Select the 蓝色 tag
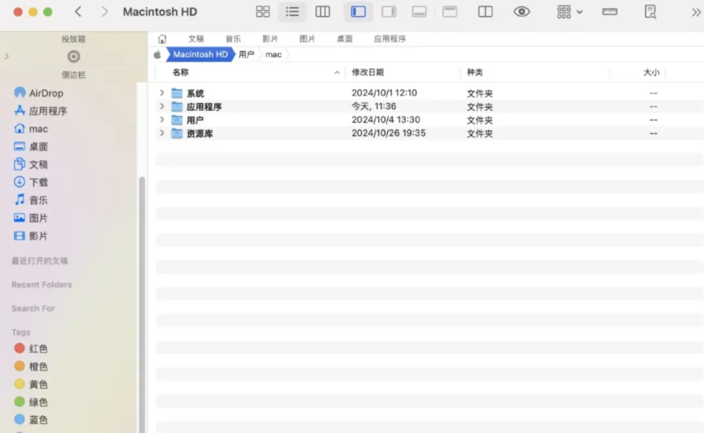The width and height of the screenshot is (704, 433). 31,419
